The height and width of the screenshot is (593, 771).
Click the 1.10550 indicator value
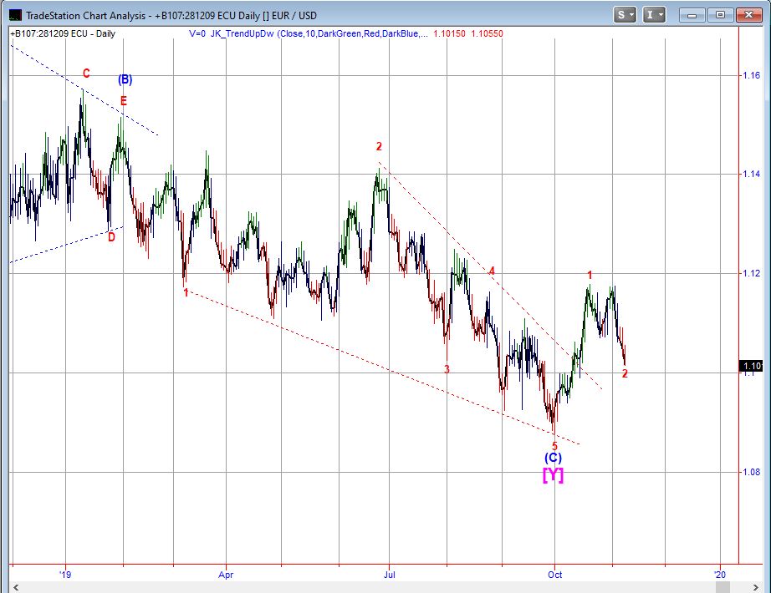488,34
